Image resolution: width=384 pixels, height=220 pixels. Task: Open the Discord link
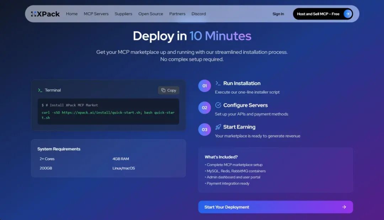click(199, 14)
